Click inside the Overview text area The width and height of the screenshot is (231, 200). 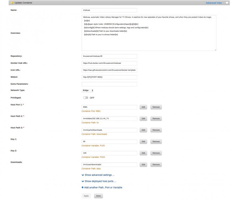pos(149,33)
